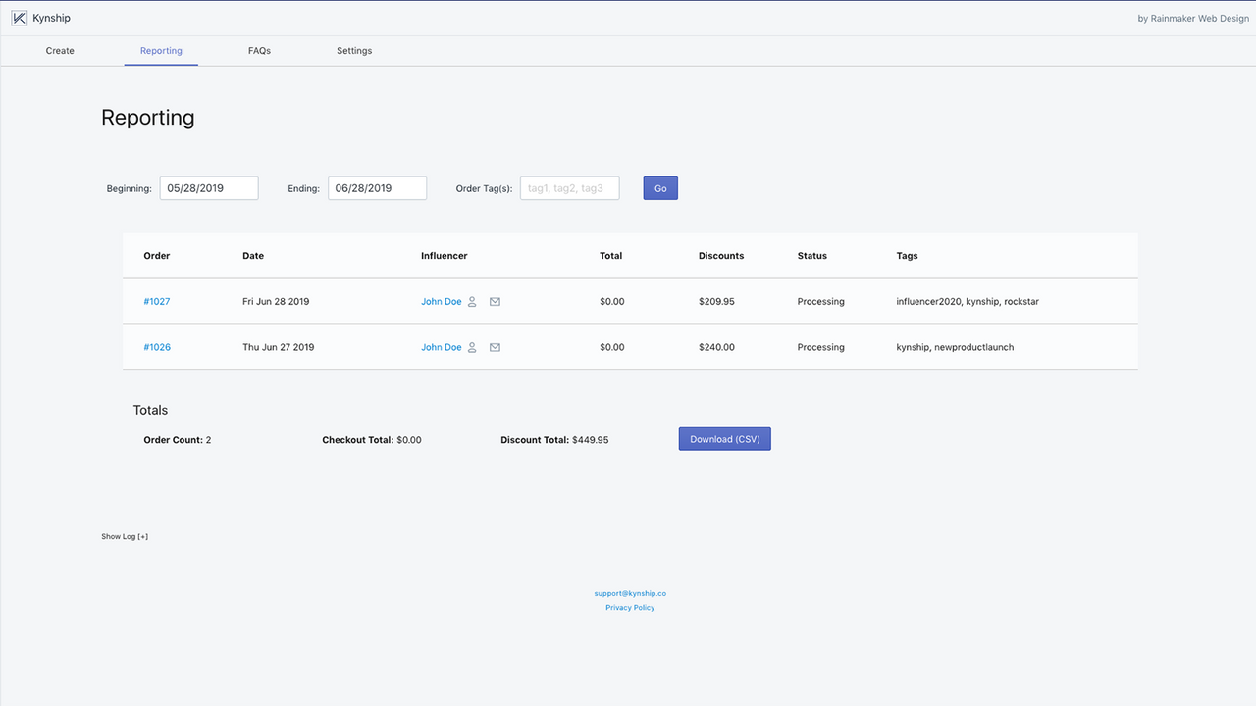Click tags kynship, newproductlaunch
1256x706 pixels.
956,347
